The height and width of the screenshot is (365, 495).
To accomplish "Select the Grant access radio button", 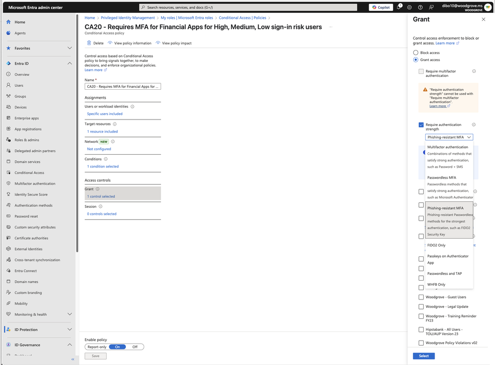I will tap(416, 60).
